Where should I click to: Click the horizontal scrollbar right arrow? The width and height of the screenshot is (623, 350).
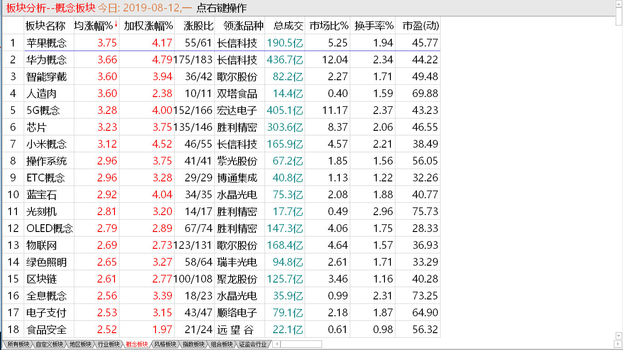[618, 345]
